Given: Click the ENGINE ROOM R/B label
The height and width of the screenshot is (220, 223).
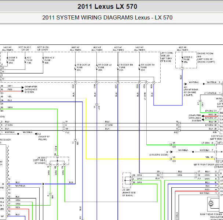Looking at the screenshot, I should coord(206,58).
